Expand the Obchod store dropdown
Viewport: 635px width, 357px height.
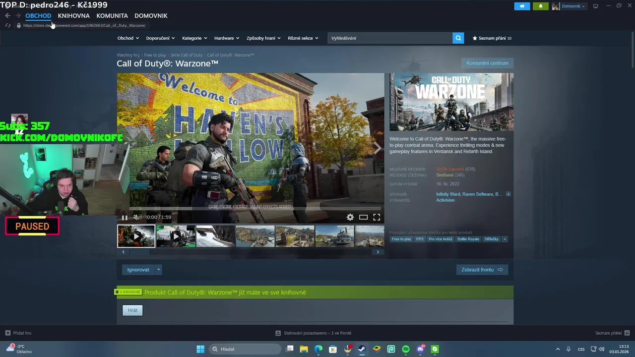pyautogui.click(x=128, y=38)
